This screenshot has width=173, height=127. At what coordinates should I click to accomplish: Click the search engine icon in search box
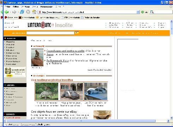(x=152, y=12)
